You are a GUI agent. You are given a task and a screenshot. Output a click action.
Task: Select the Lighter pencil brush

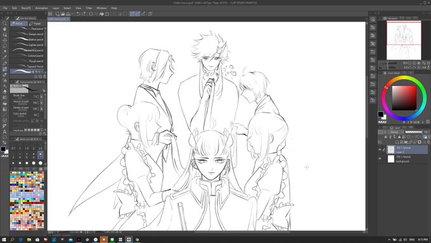click(x=27, y=45)
